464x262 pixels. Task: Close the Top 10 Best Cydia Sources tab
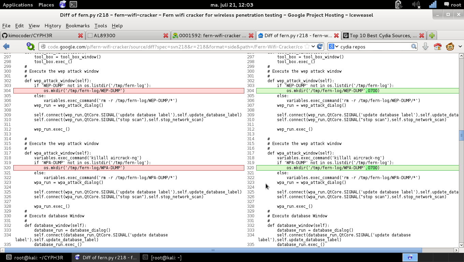coord(422,35)
